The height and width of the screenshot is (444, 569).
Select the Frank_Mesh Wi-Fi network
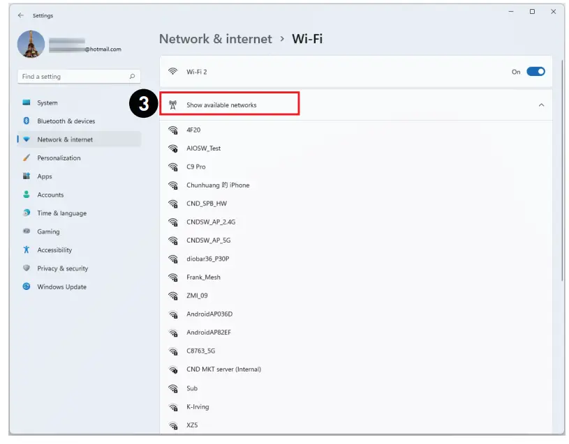[x=203, y=277]
